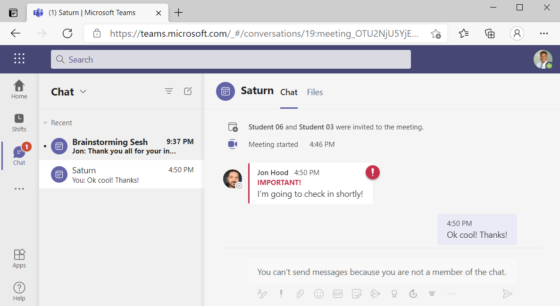This screenshot has height=306, width=560.
Task: Open your profile picture menu
Action: (x=543, y=59)
